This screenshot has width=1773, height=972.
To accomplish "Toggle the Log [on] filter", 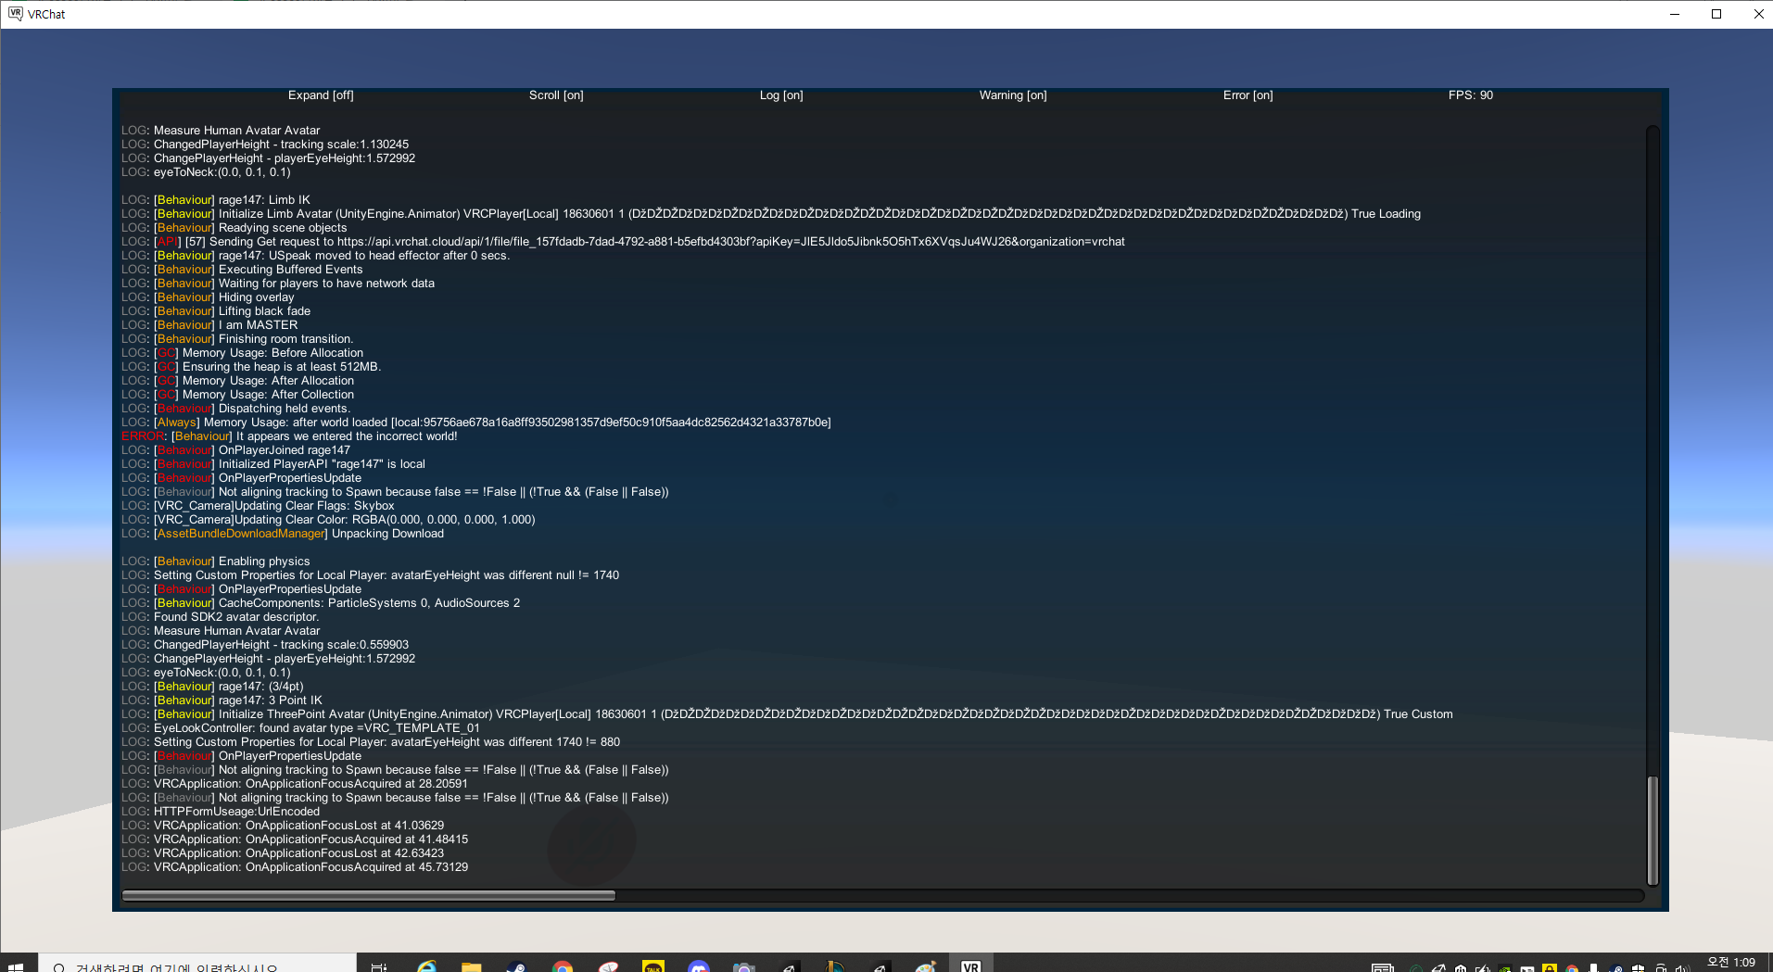I will pos(781,95).
